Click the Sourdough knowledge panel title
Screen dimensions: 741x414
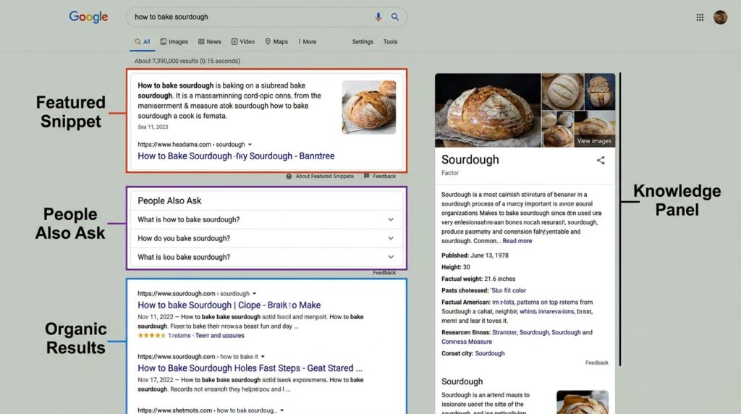coord(470,160)
